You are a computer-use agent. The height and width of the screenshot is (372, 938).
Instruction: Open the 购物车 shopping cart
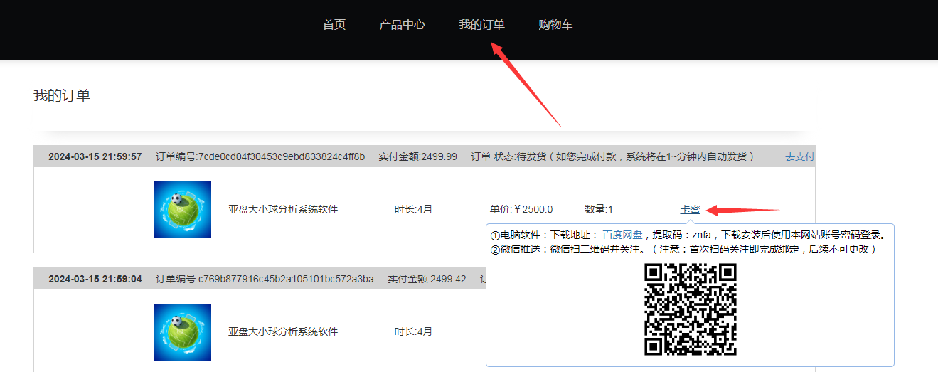[555, 25]
